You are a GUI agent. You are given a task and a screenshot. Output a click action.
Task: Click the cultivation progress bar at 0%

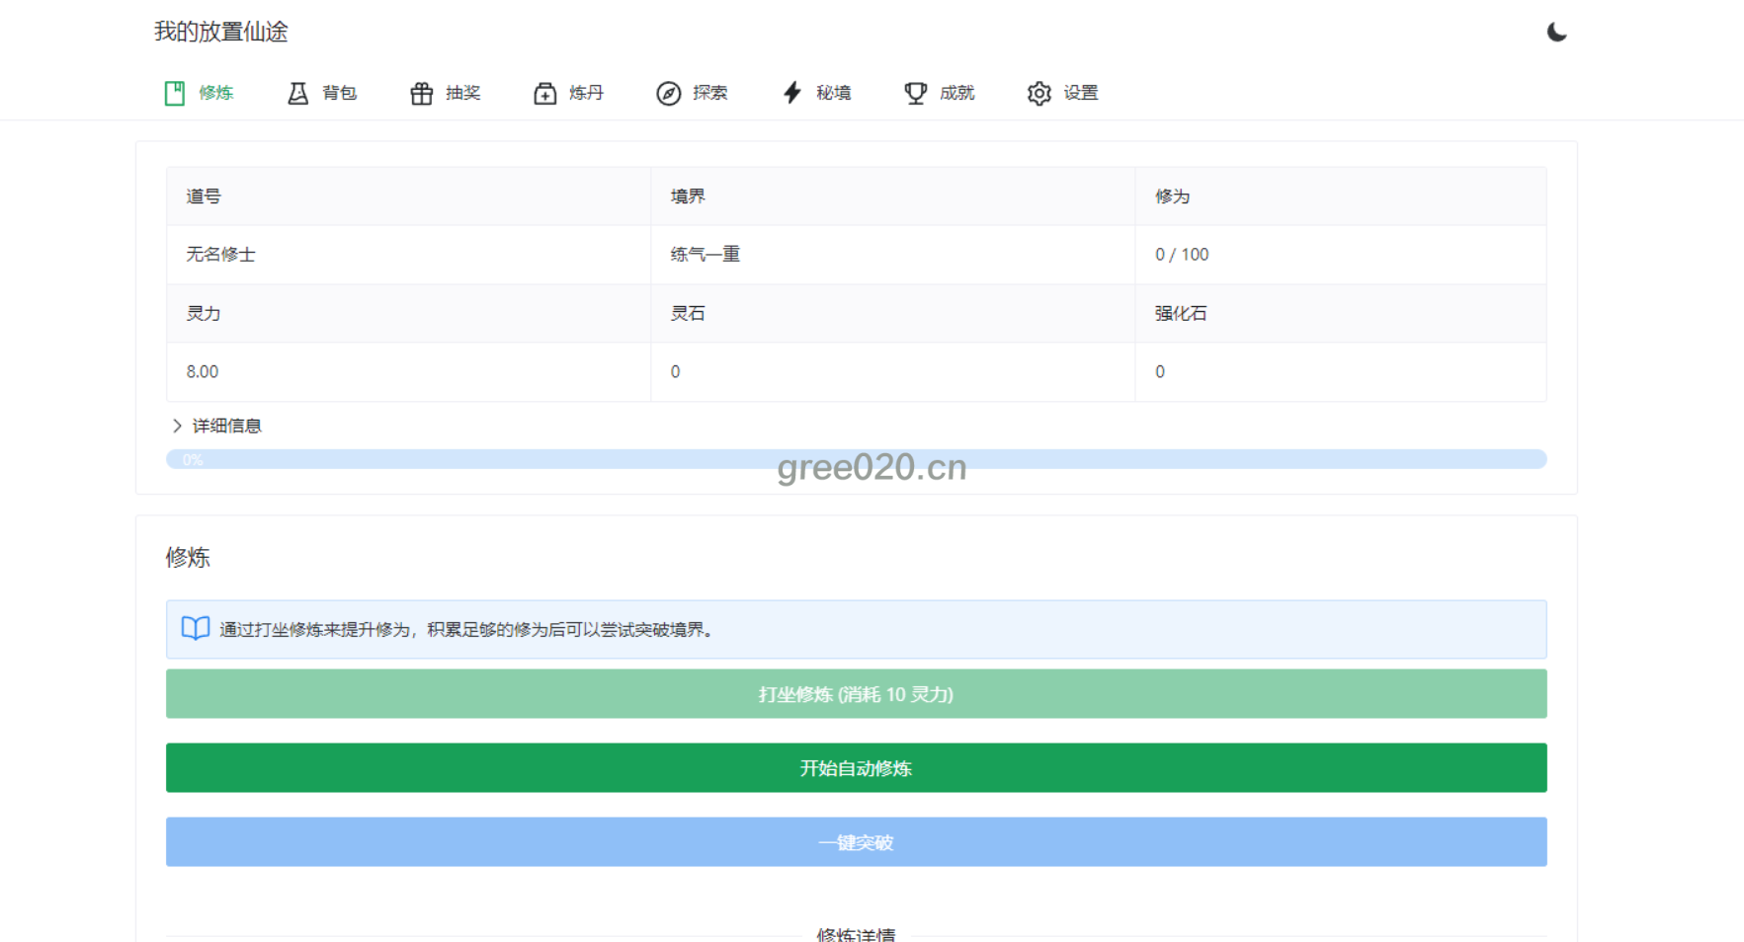pyautogui.click(x=856, y=459)
